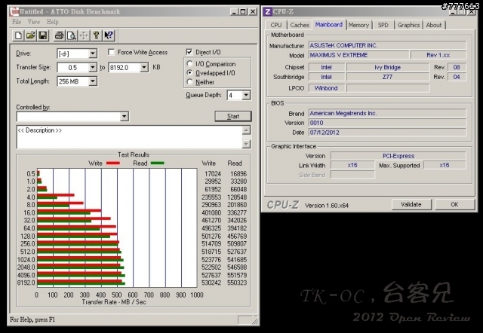Click the red Write legend swatch
This screenshot has height=333, width=483.
[113, 163]
